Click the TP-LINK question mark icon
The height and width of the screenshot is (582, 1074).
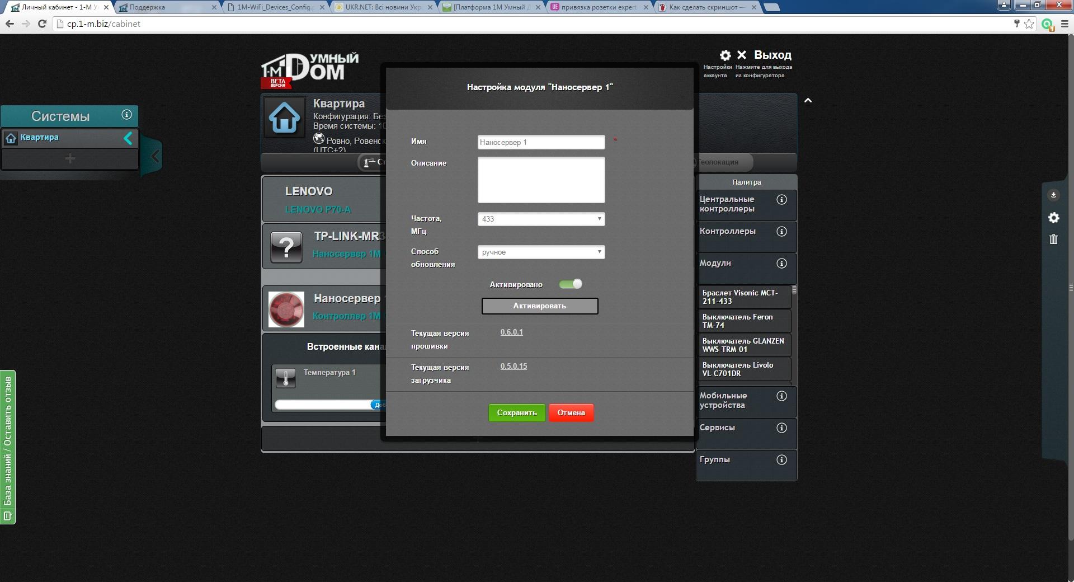[x=286, y=247]
